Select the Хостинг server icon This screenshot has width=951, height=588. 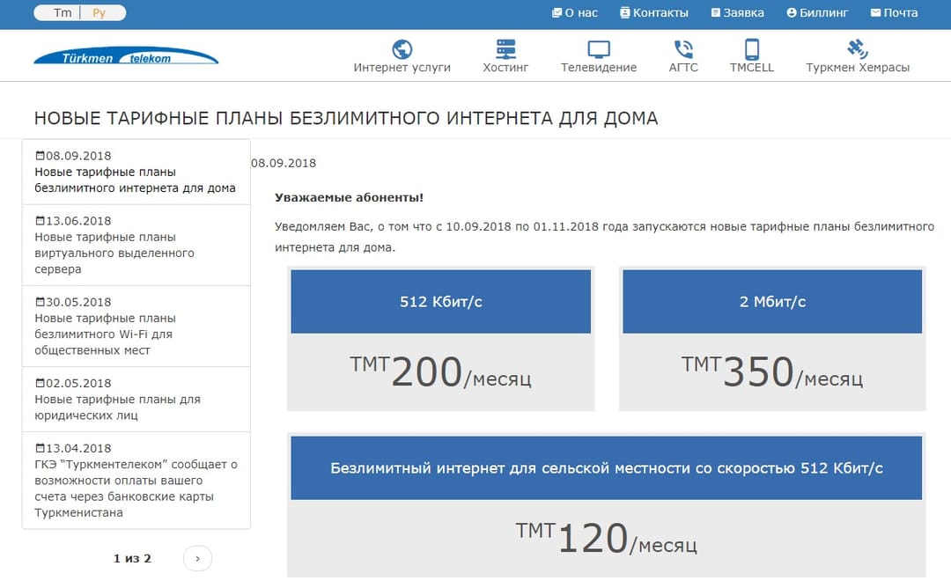[x=505, y=48]
